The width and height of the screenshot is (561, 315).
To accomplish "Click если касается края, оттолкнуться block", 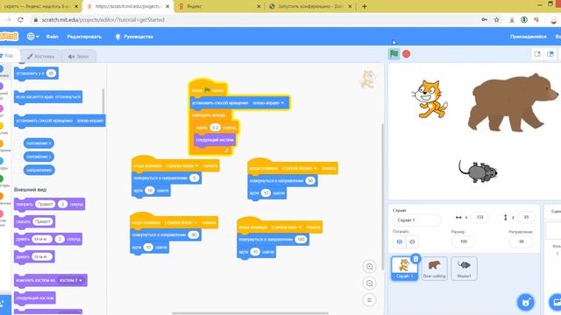I will click(48, 97).
